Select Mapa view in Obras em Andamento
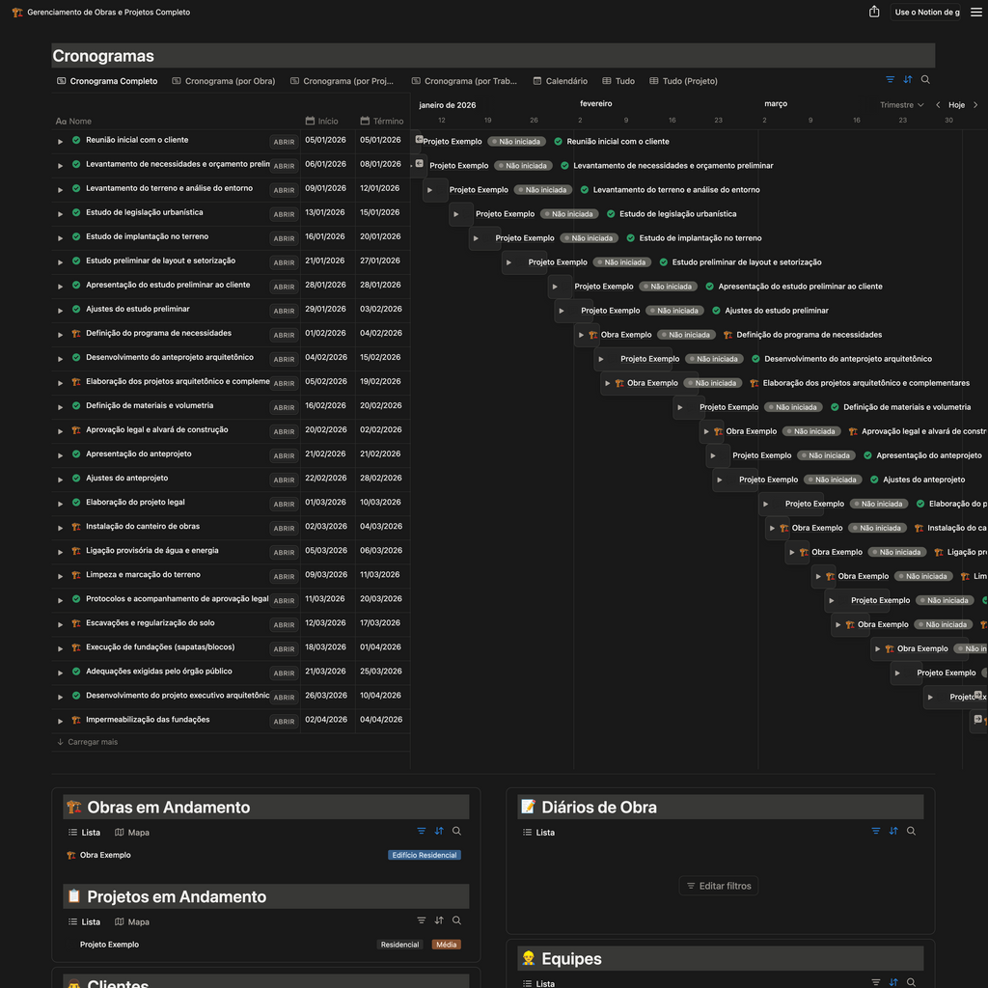This screenshot has height=988, width=988. 132,832
